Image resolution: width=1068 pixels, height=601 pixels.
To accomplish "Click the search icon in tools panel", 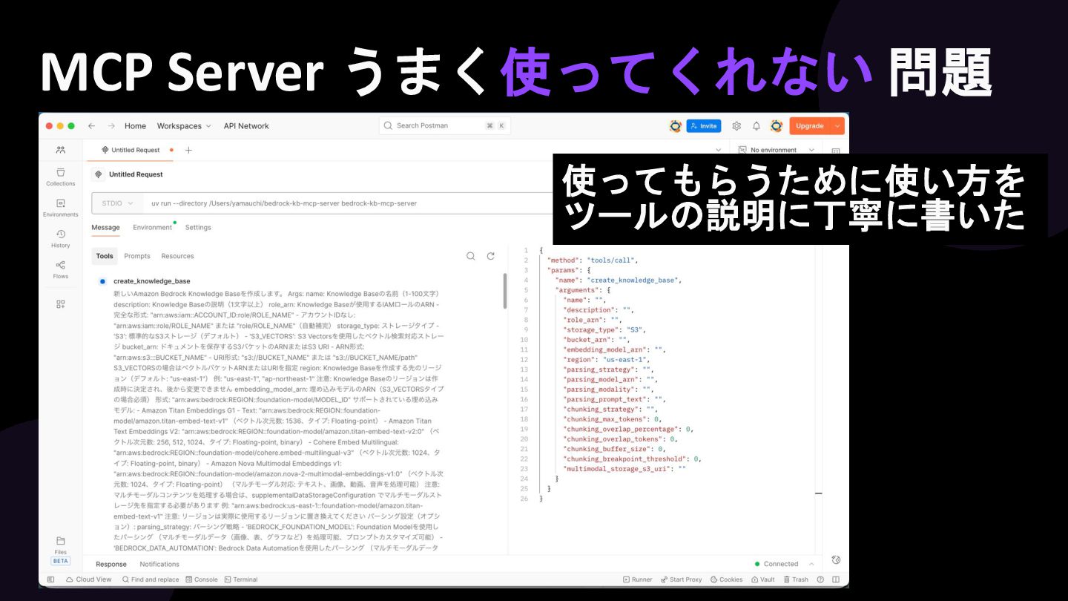I will point(471,256).
